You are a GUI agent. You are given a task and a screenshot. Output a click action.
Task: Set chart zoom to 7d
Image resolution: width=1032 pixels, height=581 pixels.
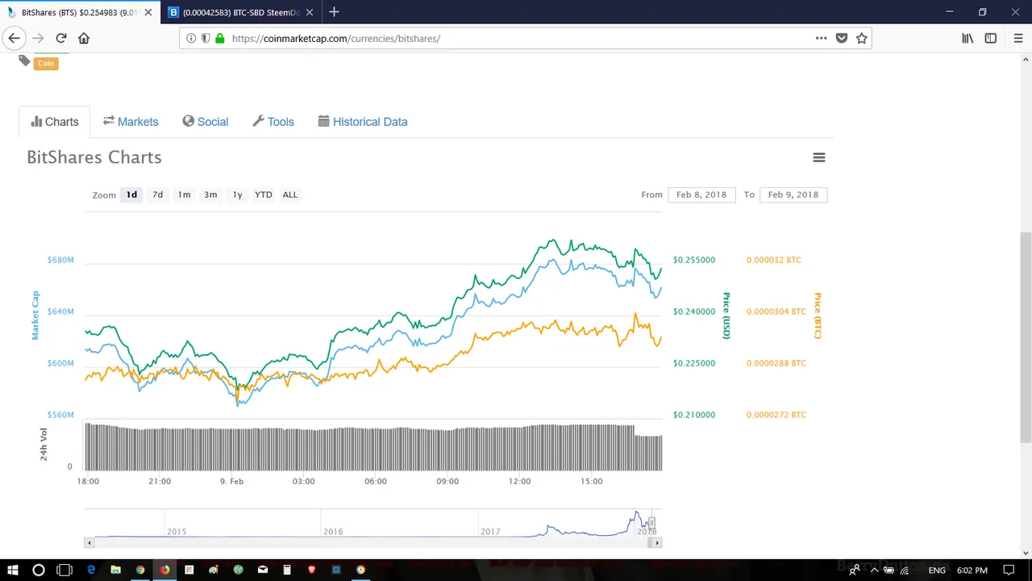(x=158, y=194)
